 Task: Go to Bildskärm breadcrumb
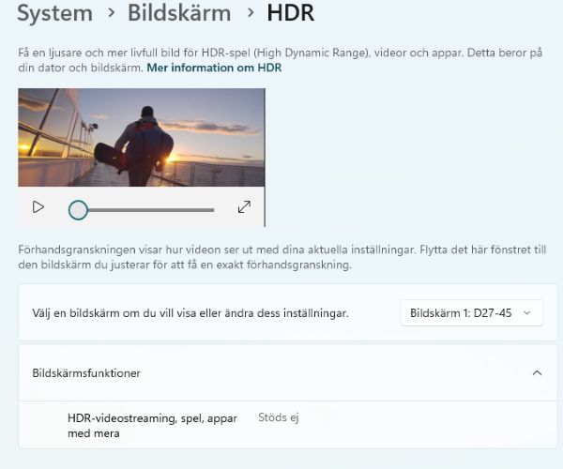click(179, 13)
